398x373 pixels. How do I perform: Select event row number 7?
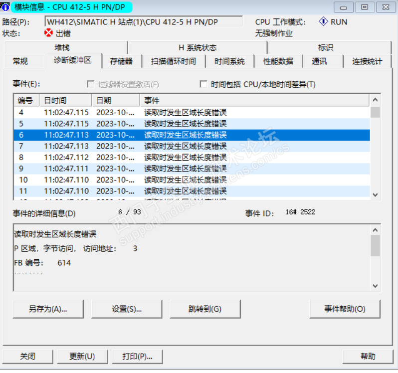[192, 146]
